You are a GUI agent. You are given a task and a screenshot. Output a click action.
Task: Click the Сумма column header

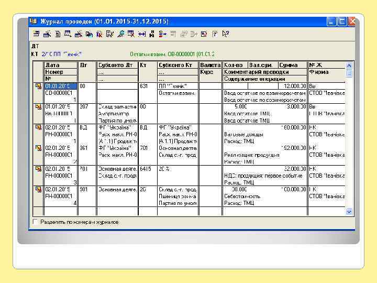pyautogui.click(x=292, y=65)
